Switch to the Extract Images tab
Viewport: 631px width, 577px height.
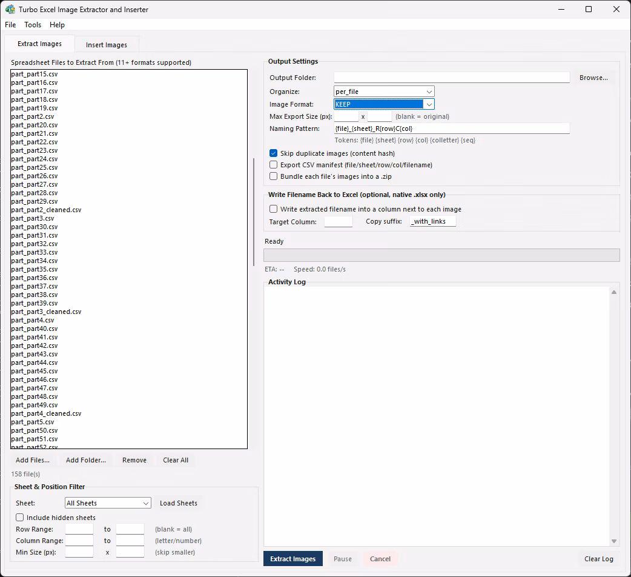[x=39, y=44]
